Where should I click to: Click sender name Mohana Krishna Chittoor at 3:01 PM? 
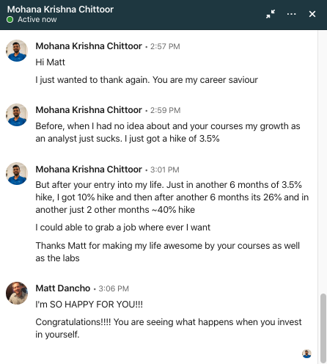point(89,170)
